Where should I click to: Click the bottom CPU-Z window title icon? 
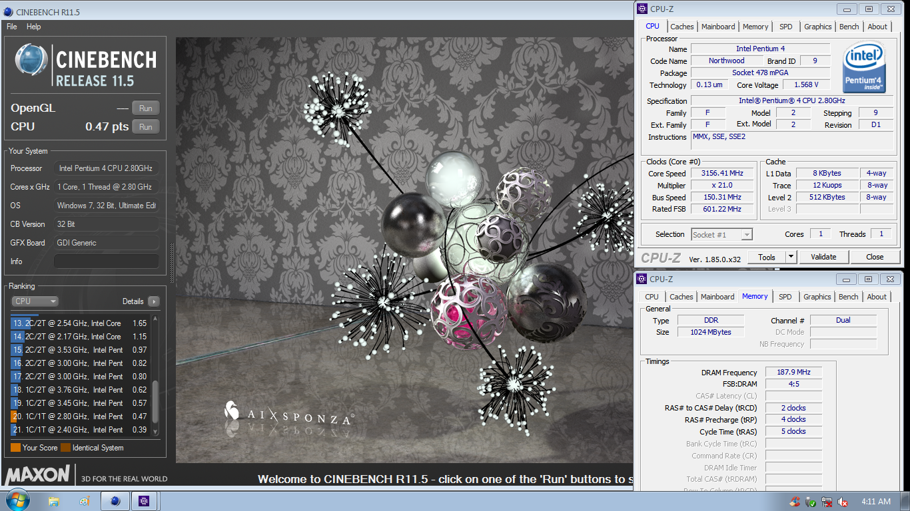(642, 279)
